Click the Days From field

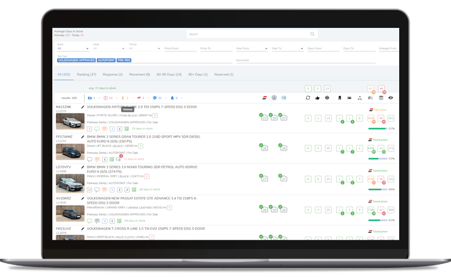[323, 48]
